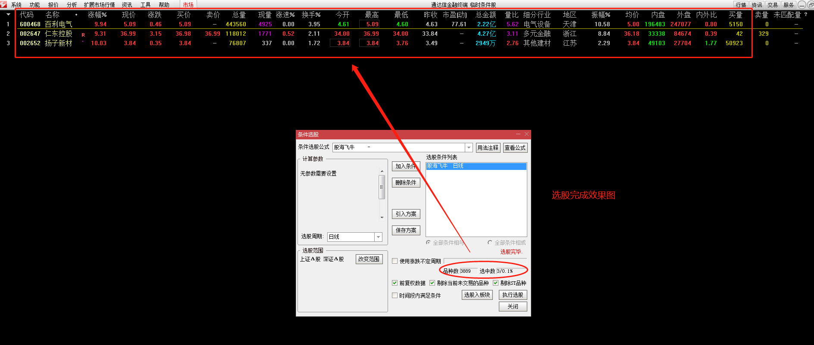Select 股海飞牛 日线 in condition list

pyautogui.click(x=476, y=166)
